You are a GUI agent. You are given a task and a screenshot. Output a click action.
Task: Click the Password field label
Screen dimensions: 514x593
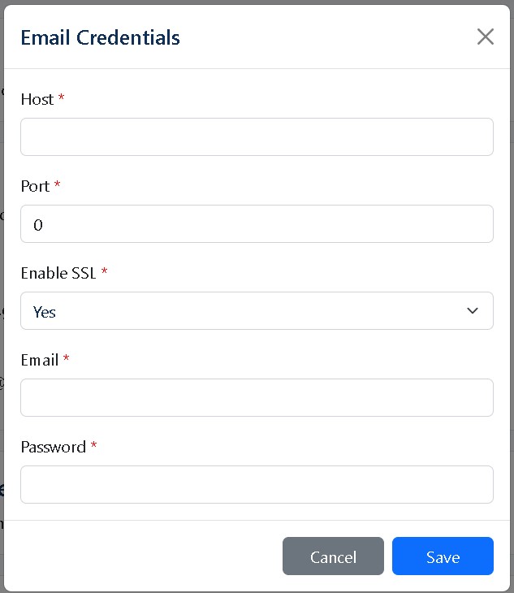click(x=54, y=447)
